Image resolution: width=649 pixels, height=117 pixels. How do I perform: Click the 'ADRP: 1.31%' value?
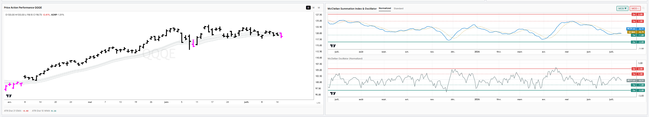57,15
